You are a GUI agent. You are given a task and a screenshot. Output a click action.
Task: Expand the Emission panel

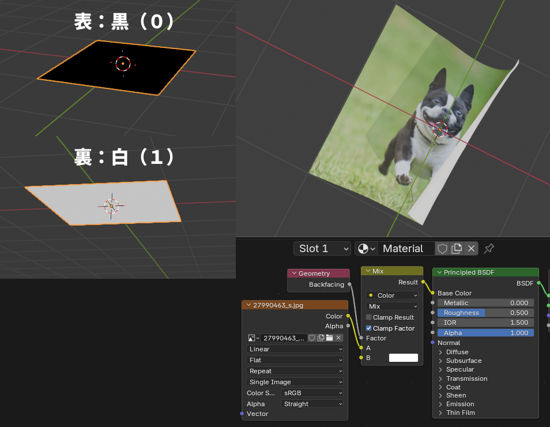click(x=440, y=404)
